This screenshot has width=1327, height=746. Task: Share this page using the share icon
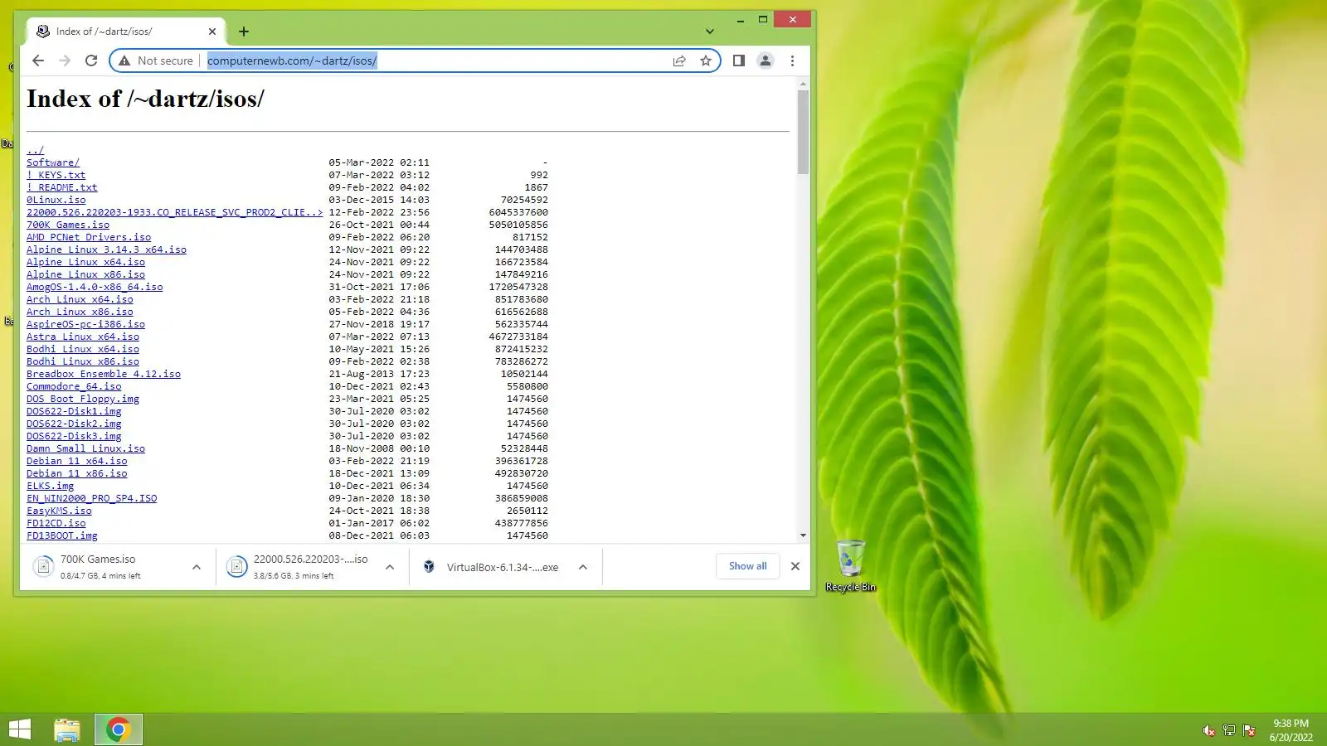click(679, 61)
